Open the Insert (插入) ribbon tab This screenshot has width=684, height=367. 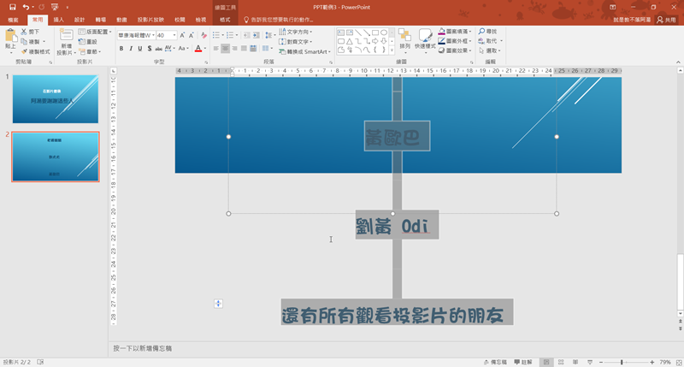58,19
